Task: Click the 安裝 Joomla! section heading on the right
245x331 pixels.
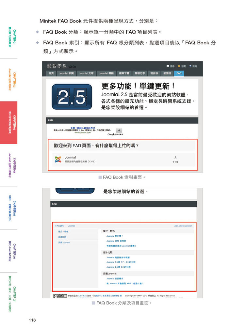Action: [110, 274]
